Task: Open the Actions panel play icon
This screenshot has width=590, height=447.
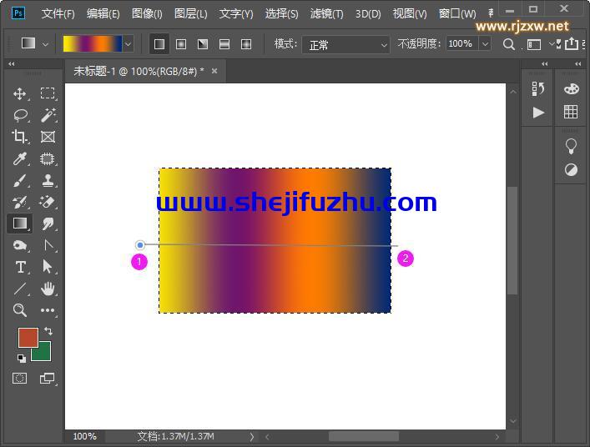Action: pyautogui.click(x=538, y=113)
